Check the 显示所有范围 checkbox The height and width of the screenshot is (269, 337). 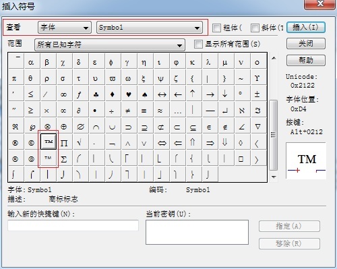click(198, 44)
